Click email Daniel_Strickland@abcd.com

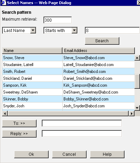[x=88, y=78]
